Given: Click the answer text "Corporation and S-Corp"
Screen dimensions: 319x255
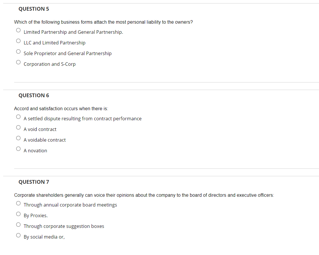Looking at the screenshot, I should (49, 64).
